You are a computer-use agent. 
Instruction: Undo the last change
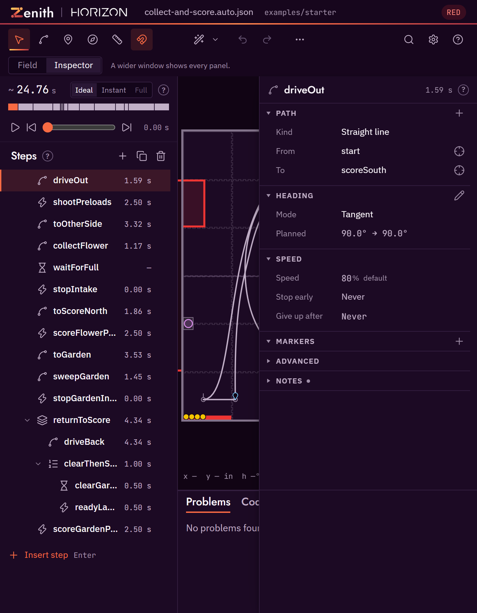click(x=243, y=40)
